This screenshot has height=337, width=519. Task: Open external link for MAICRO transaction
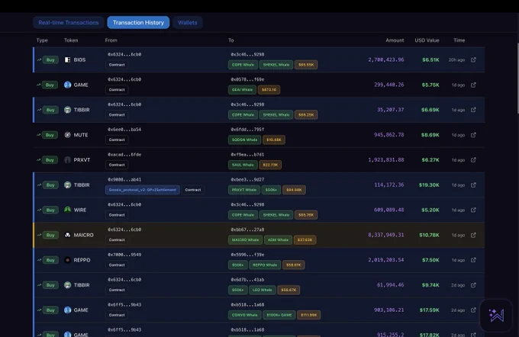pyautogui.click(x=473, y=235)
